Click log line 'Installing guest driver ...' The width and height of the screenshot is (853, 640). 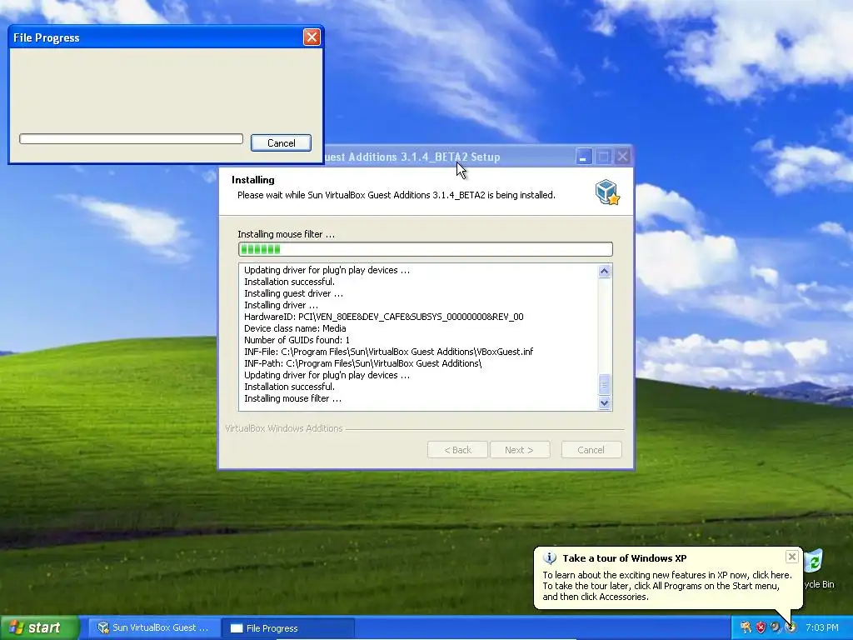coord(293,293)
